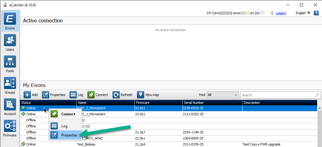Refresh the Ewons list

[122, 95]
